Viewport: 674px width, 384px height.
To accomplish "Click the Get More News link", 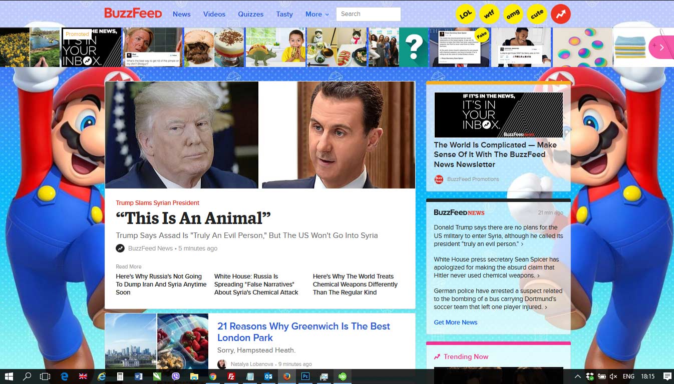I will (456, 322).
